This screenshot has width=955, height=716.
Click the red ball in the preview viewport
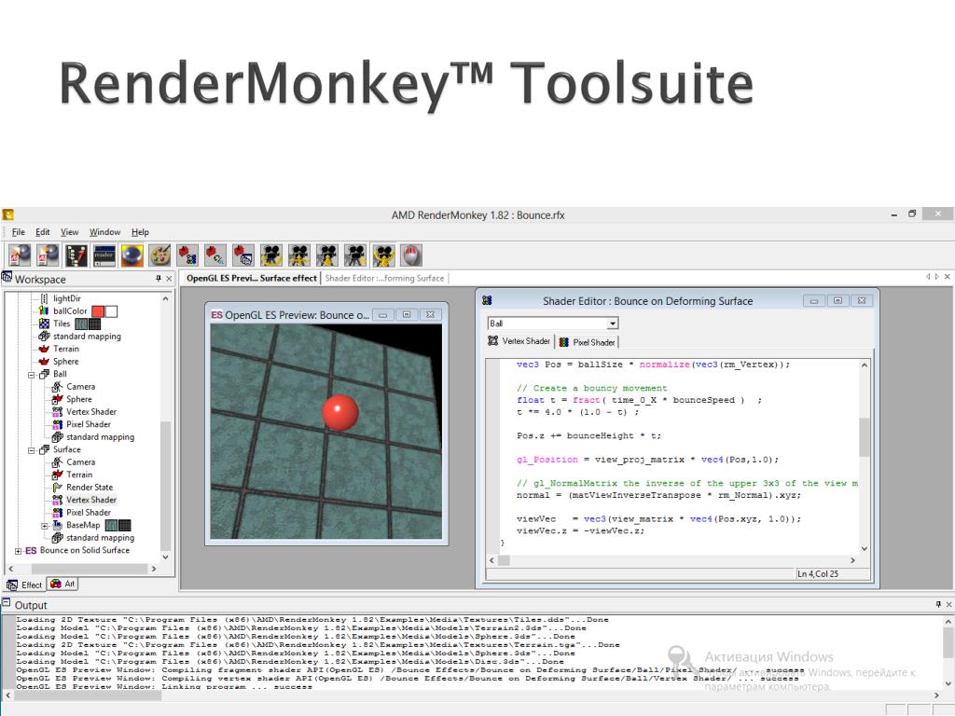(339, 412)
